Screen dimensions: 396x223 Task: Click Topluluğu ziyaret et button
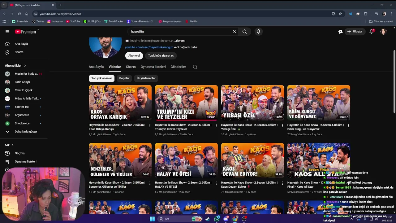(161, 56)
